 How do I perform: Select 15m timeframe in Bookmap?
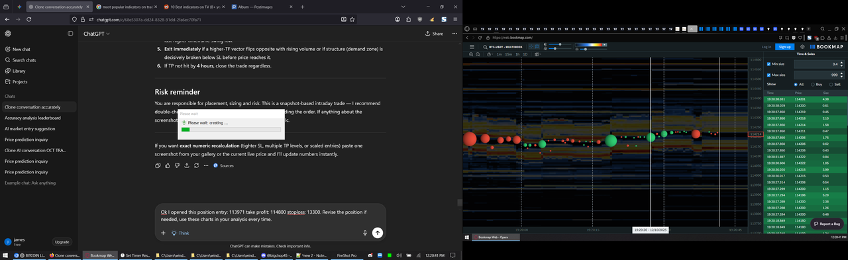tap(508, 54)
